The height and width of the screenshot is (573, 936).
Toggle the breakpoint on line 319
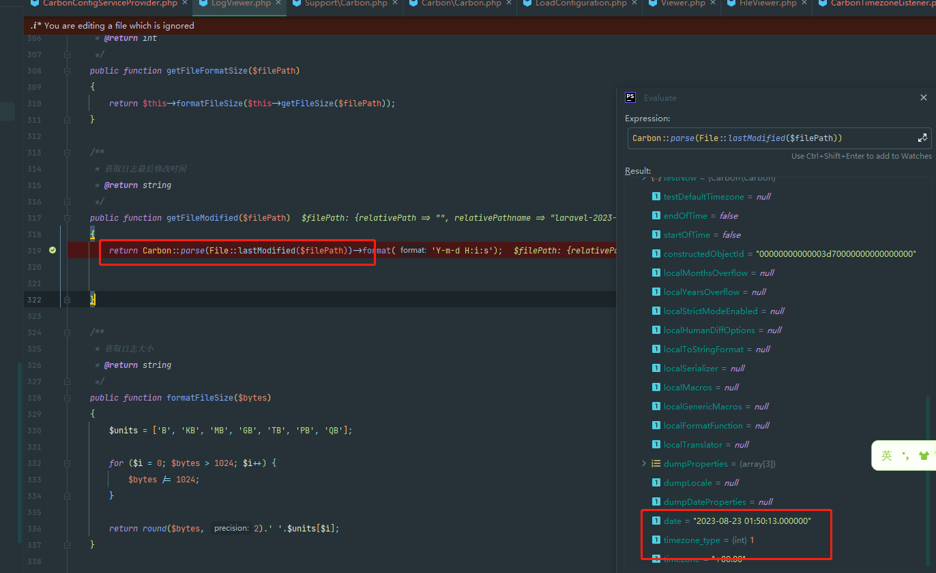[53, 251]
